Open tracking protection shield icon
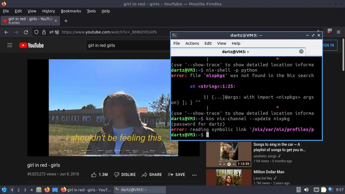This screenshot has height=194, width=345. [36, 32]
